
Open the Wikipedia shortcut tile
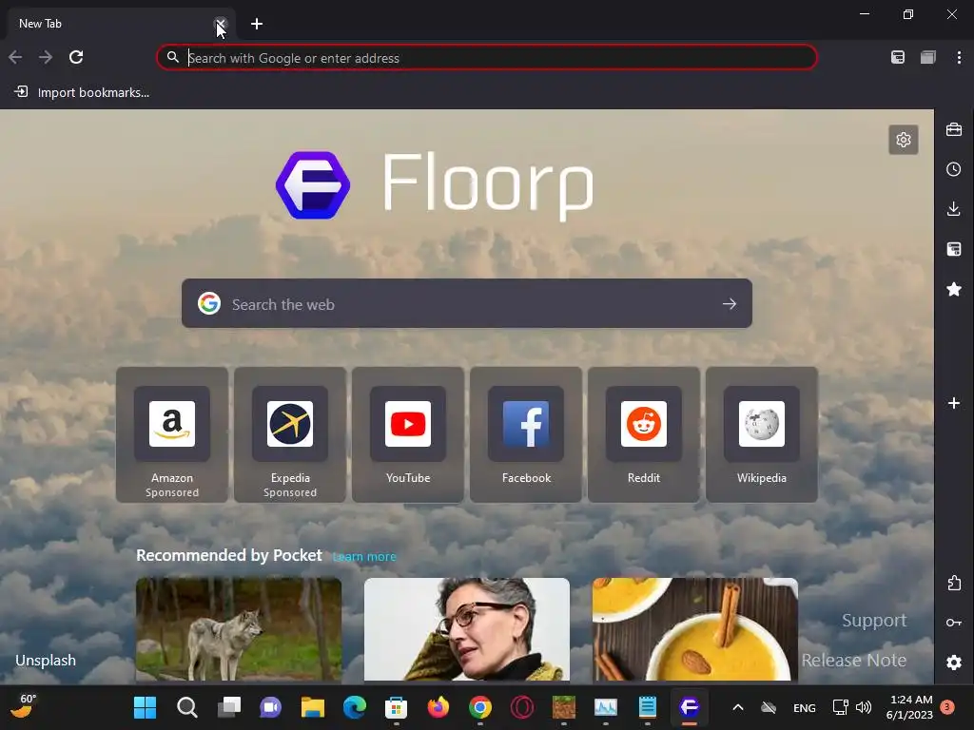point(762,434)
